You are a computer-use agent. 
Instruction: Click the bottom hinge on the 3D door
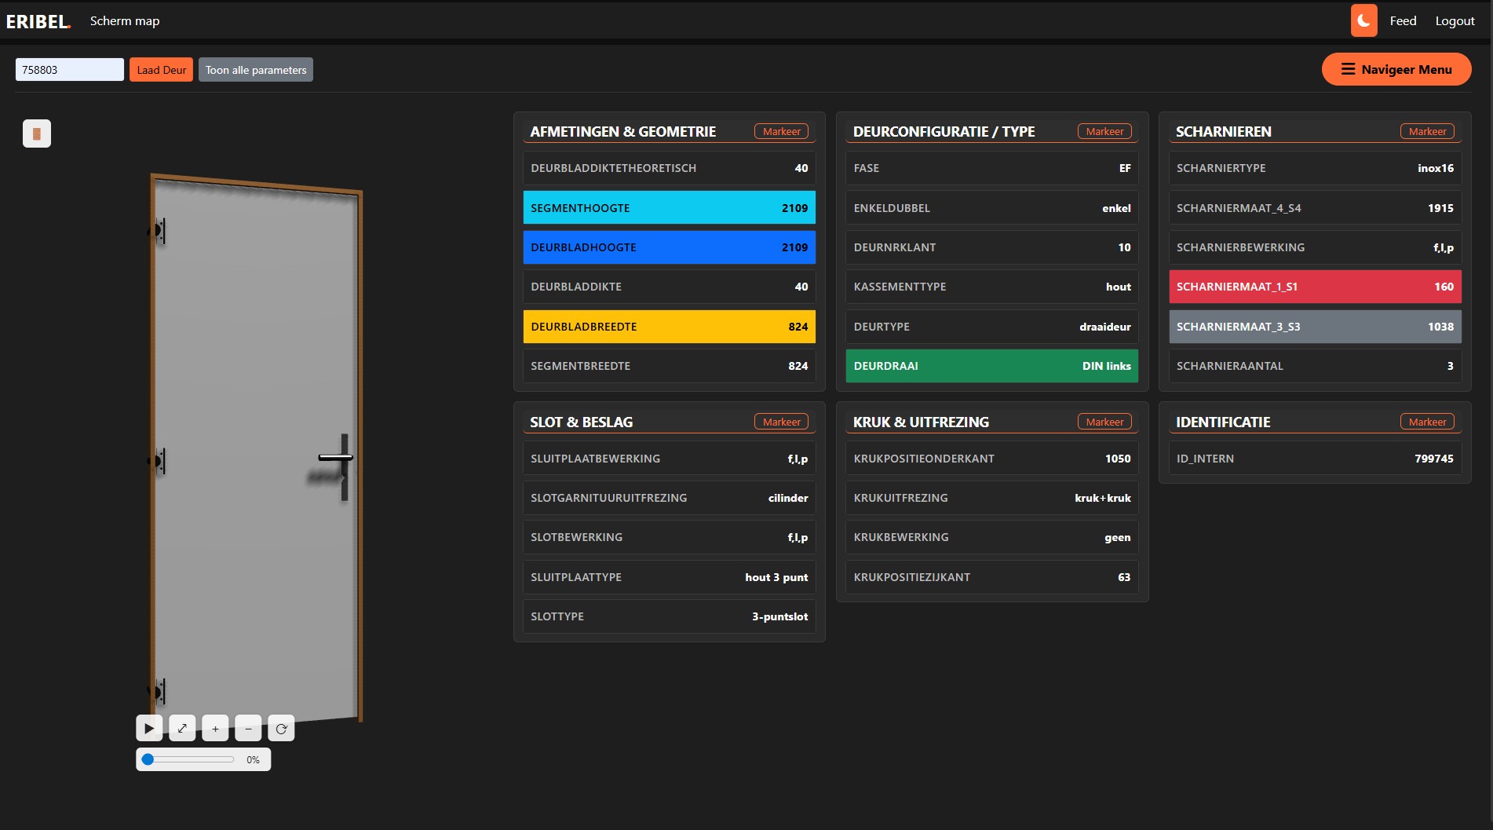tap(157, 692)
